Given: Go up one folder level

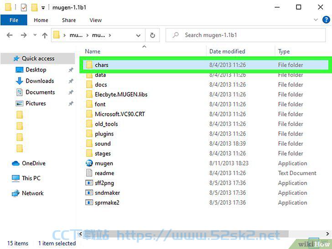Looking at the screenshot, I should [45, 35].
